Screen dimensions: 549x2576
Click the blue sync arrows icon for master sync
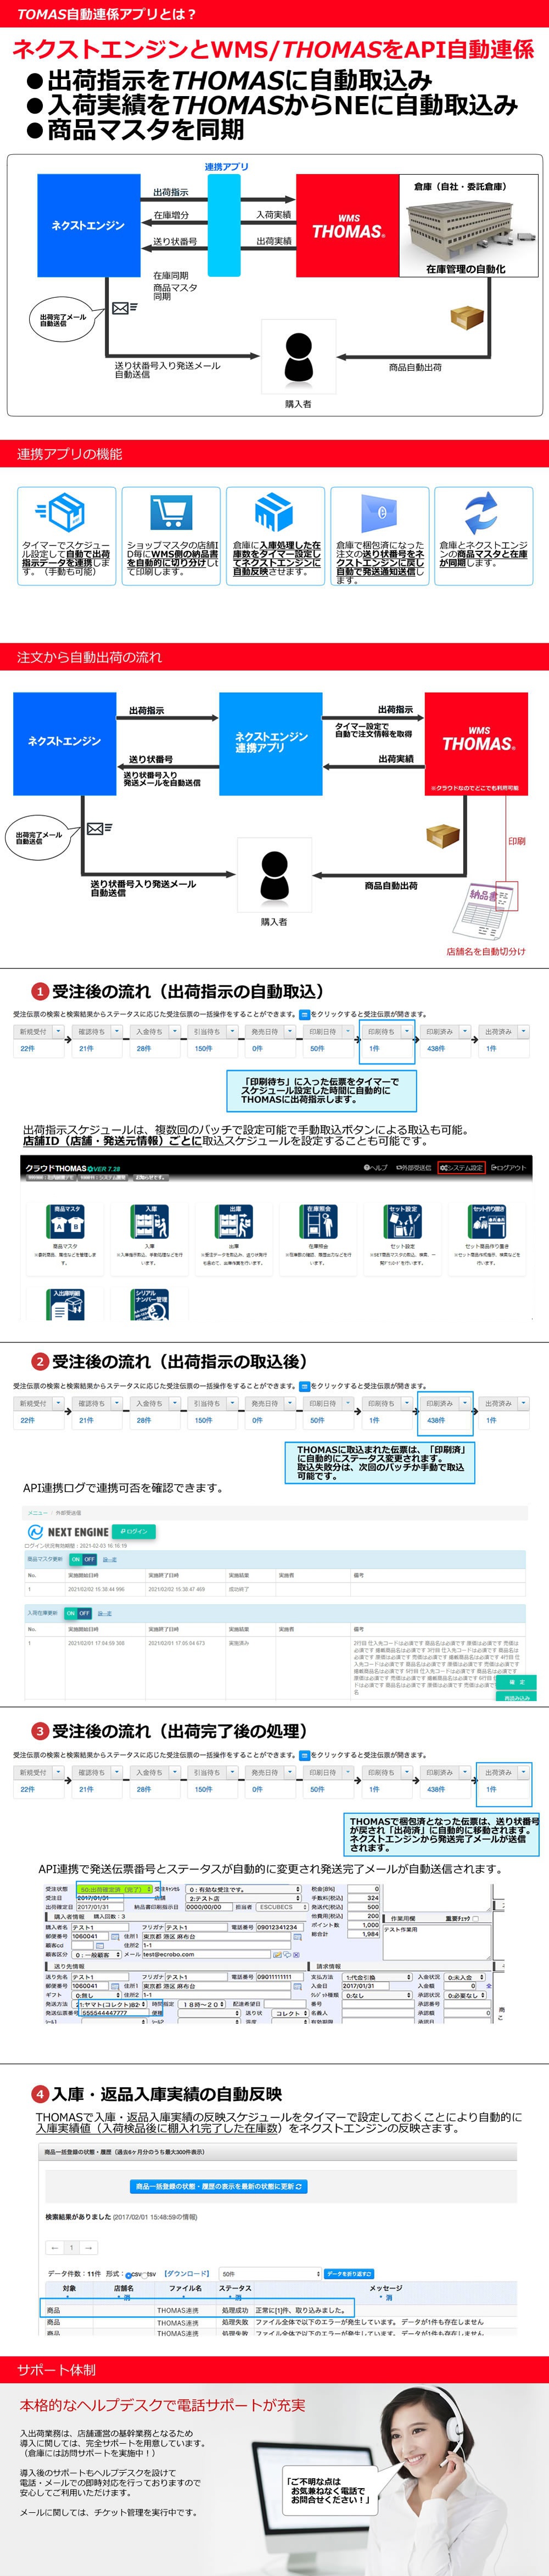[x=482, y=512]
